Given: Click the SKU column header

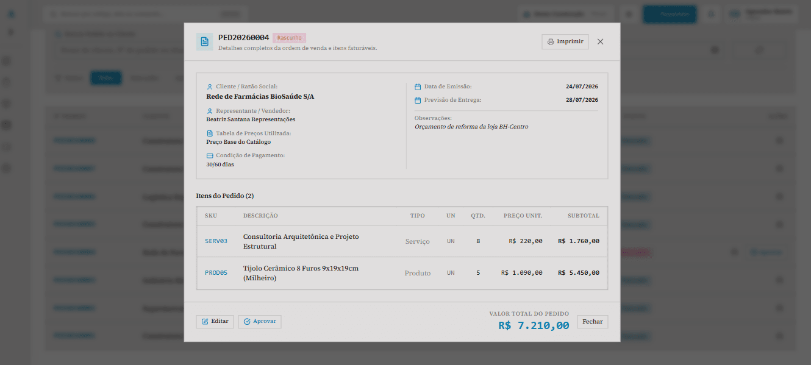Looking at the screenshot, I should [x=211, y=216].
